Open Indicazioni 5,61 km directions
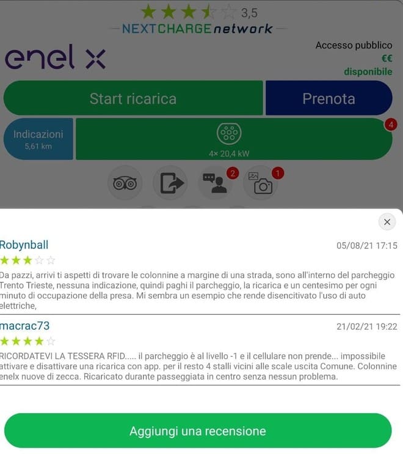Screen dimensions: 403x454 38,139
